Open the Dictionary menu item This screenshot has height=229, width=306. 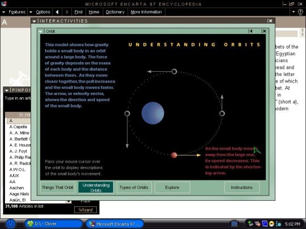pos(115,12)
